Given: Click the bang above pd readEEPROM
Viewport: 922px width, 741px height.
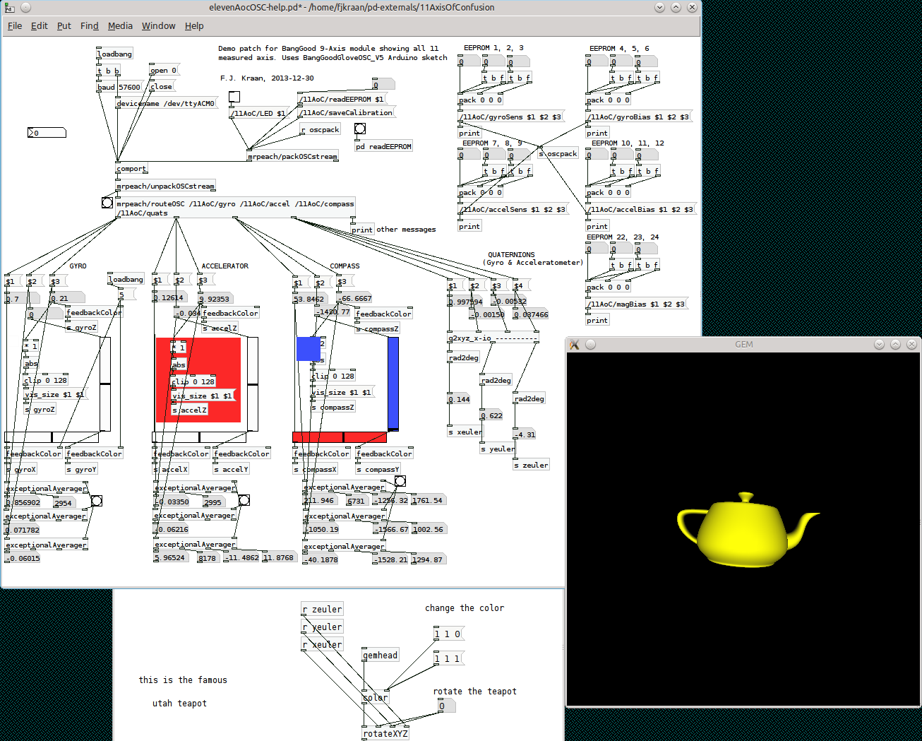Looking at the screenshot, I should point(360,129).
